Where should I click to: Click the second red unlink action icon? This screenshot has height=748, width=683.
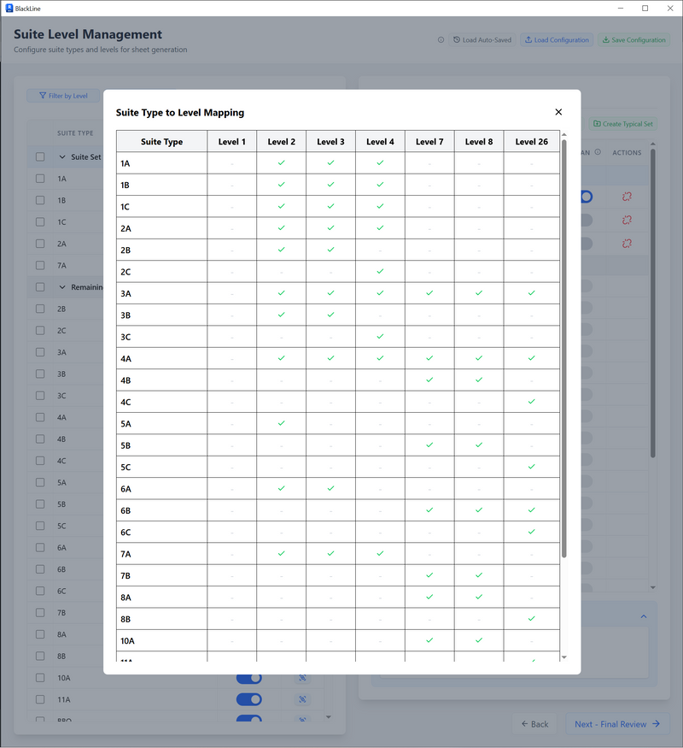627,220
